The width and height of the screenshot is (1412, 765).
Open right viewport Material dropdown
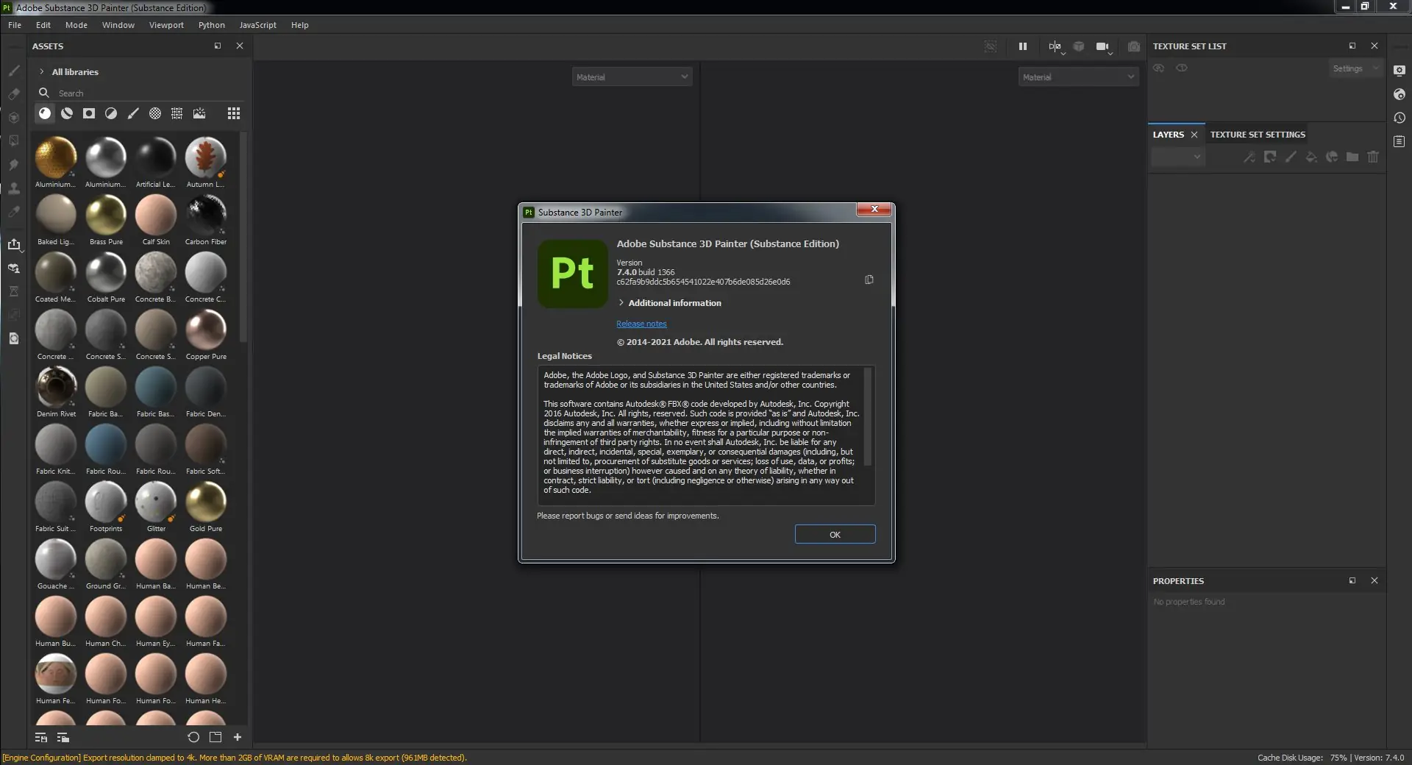(1078, 76)
